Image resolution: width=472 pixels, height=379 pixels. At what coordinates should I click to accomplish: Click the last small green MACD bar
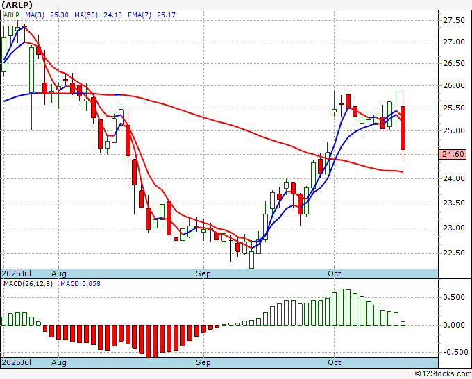tap(403, 323)
